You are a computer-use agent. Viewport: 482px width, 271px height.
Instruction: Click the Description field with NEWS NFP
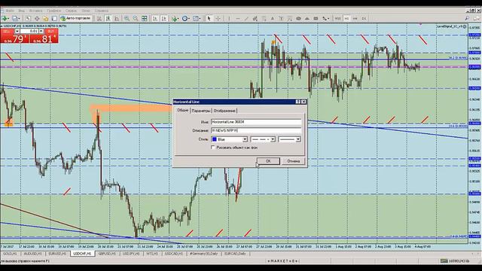coord(256,130)
